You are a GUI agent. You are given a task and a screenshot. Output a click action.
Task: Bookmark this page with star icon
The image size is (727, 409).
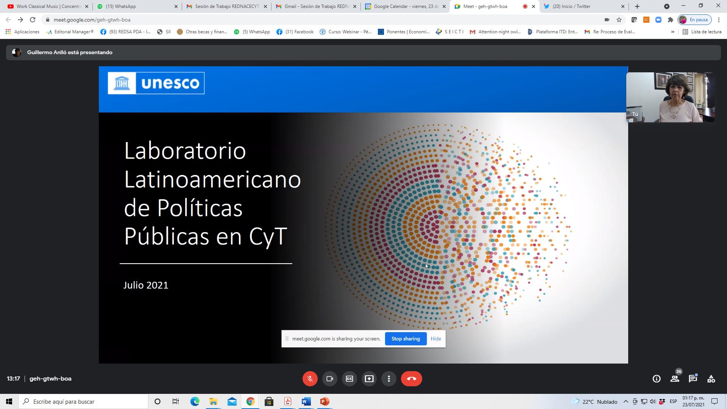pos(619,20)
